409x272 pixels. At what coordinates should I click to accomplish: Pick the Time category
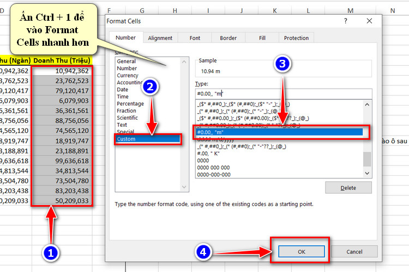(x=123, y=96)
